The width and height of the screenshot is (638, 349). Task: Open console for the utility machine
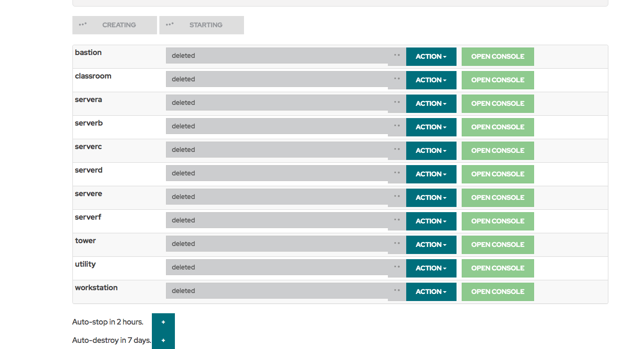coord(497,268)
